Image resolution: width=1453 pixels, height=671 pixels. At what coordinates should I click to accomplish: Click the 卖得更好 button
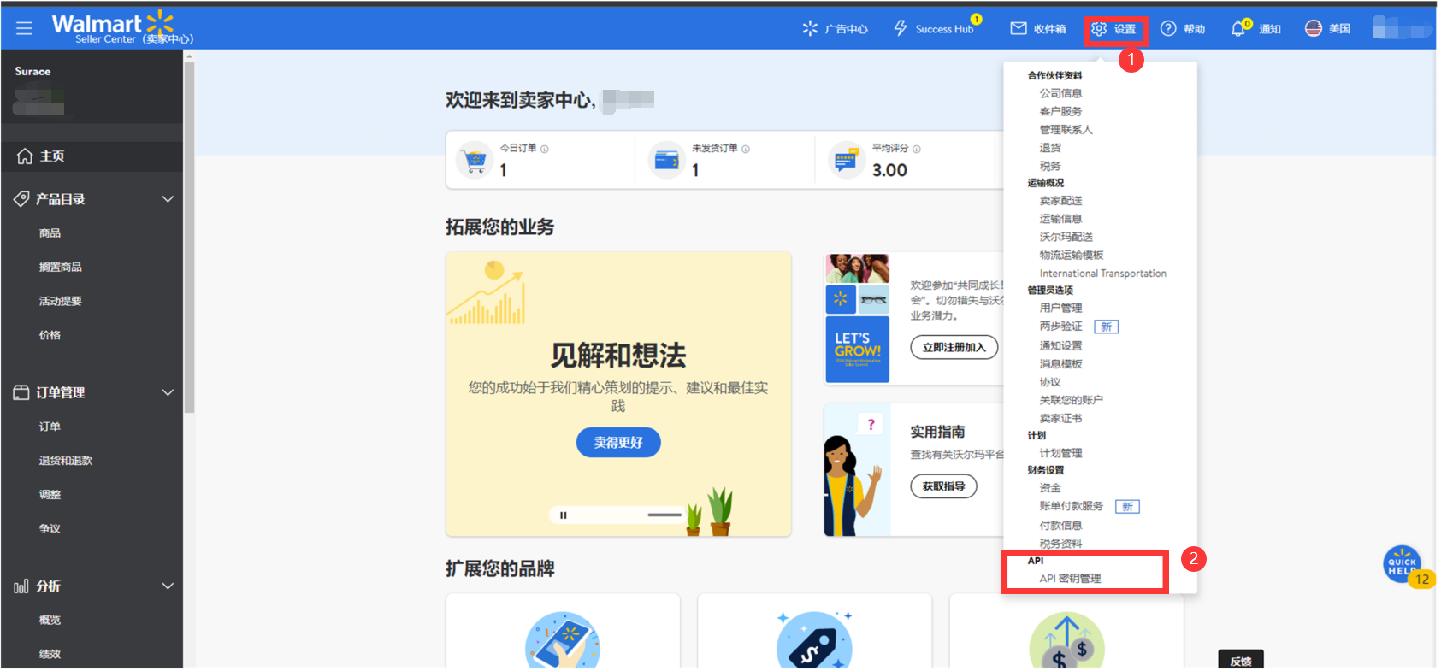[x=618, y=442]
